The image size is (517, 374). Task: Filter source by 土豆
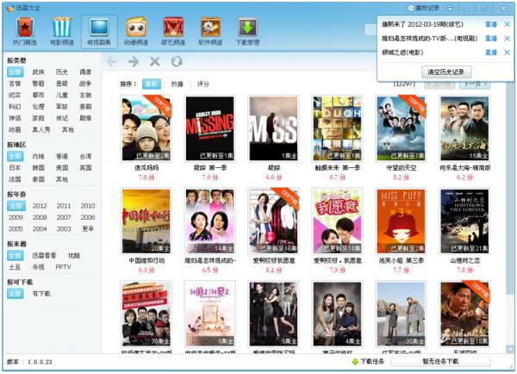15,267
